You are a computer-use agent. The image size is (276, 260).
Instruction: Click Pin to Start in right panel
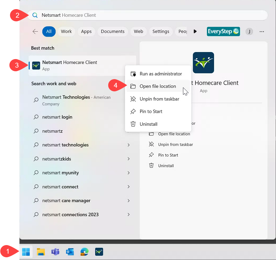tap(168, 155)
